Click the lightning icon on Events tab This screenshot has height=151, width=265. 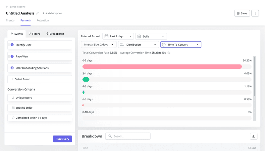pyautogui.click(x=12, y=34)
